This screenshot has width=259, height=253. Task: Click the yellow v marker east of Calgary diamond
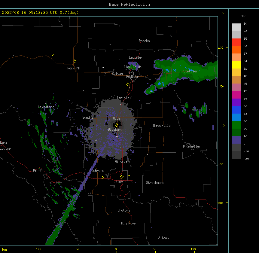pos(129,175)
